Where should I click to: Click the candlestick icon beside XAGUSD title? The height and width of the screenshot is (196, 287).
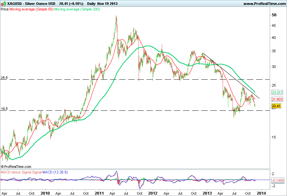click(3, 4)
